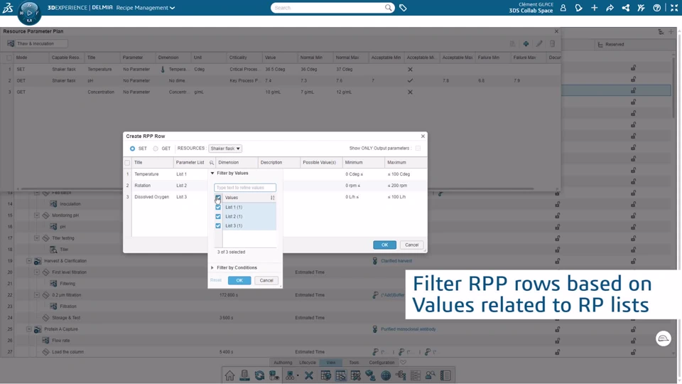Screen dimensions: 682x384
Task: Click the Home icon in bottom toolbar
Action: (x=229, y=375)
